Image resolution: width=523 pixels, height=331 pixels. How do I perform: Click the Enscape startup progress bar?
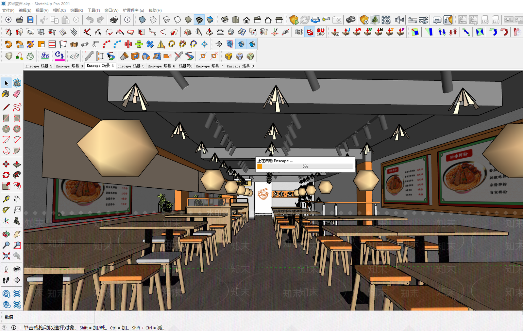(305, 166)
